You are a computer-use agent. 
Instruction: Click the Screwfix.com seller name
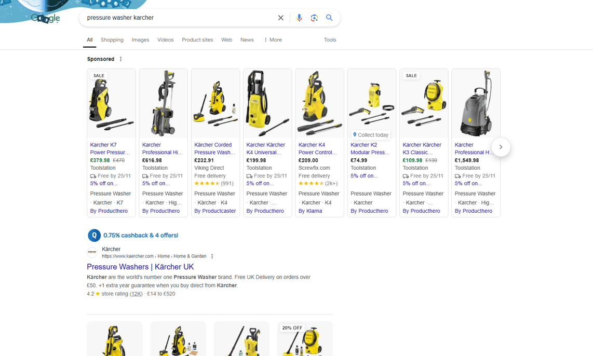[x=314, y=168]
